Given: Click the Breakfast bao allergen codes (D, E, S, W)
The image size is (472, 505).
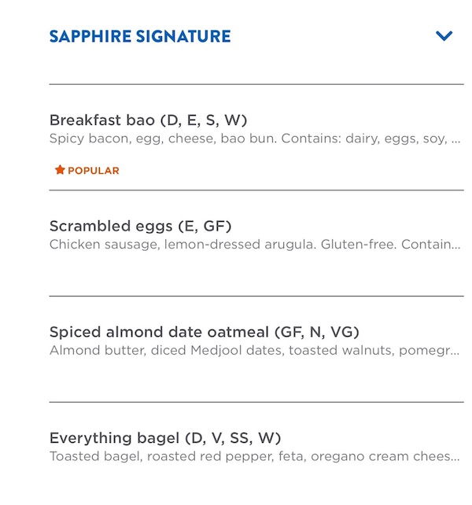Looking at the screenshot, I should click(204, 120).
